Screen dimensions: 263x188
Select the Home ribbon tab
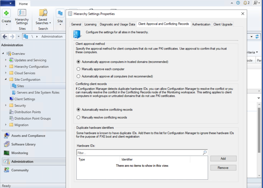coord(23,4)
